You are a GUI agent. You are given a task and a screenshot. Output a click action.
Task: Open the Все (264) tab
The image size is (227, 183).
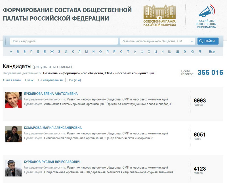(74, 80)
